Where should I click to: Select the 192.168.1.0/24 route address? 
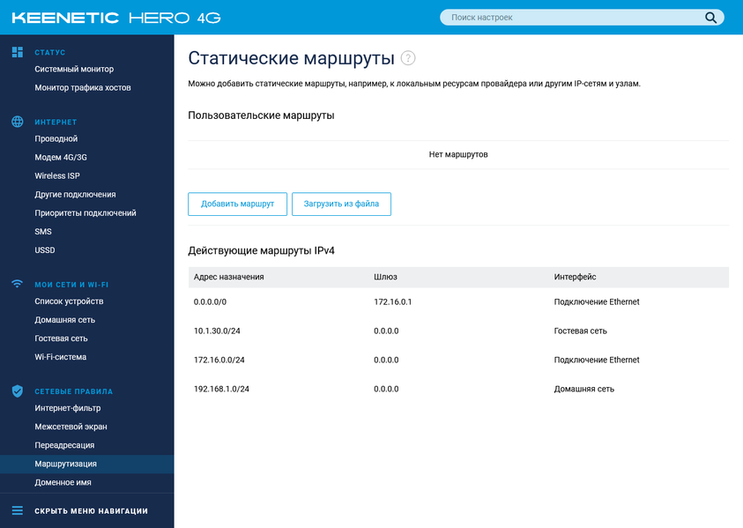click(x=221, y=389)
